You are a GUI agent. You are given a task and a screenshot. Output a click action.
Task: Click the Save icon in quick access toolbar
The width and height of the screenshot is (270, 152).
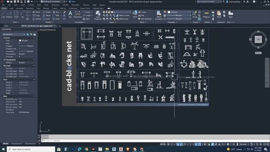point(15,2)
